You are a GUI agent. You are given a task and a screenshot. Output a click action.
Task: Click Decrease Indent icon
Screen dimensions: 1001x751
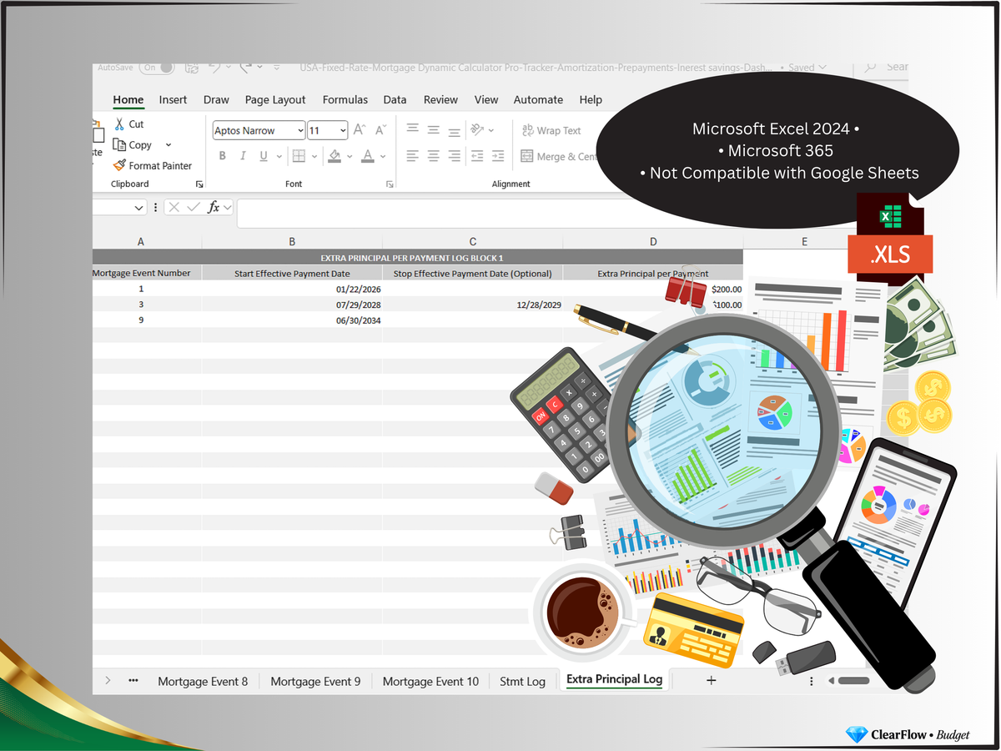coord(476,156)
